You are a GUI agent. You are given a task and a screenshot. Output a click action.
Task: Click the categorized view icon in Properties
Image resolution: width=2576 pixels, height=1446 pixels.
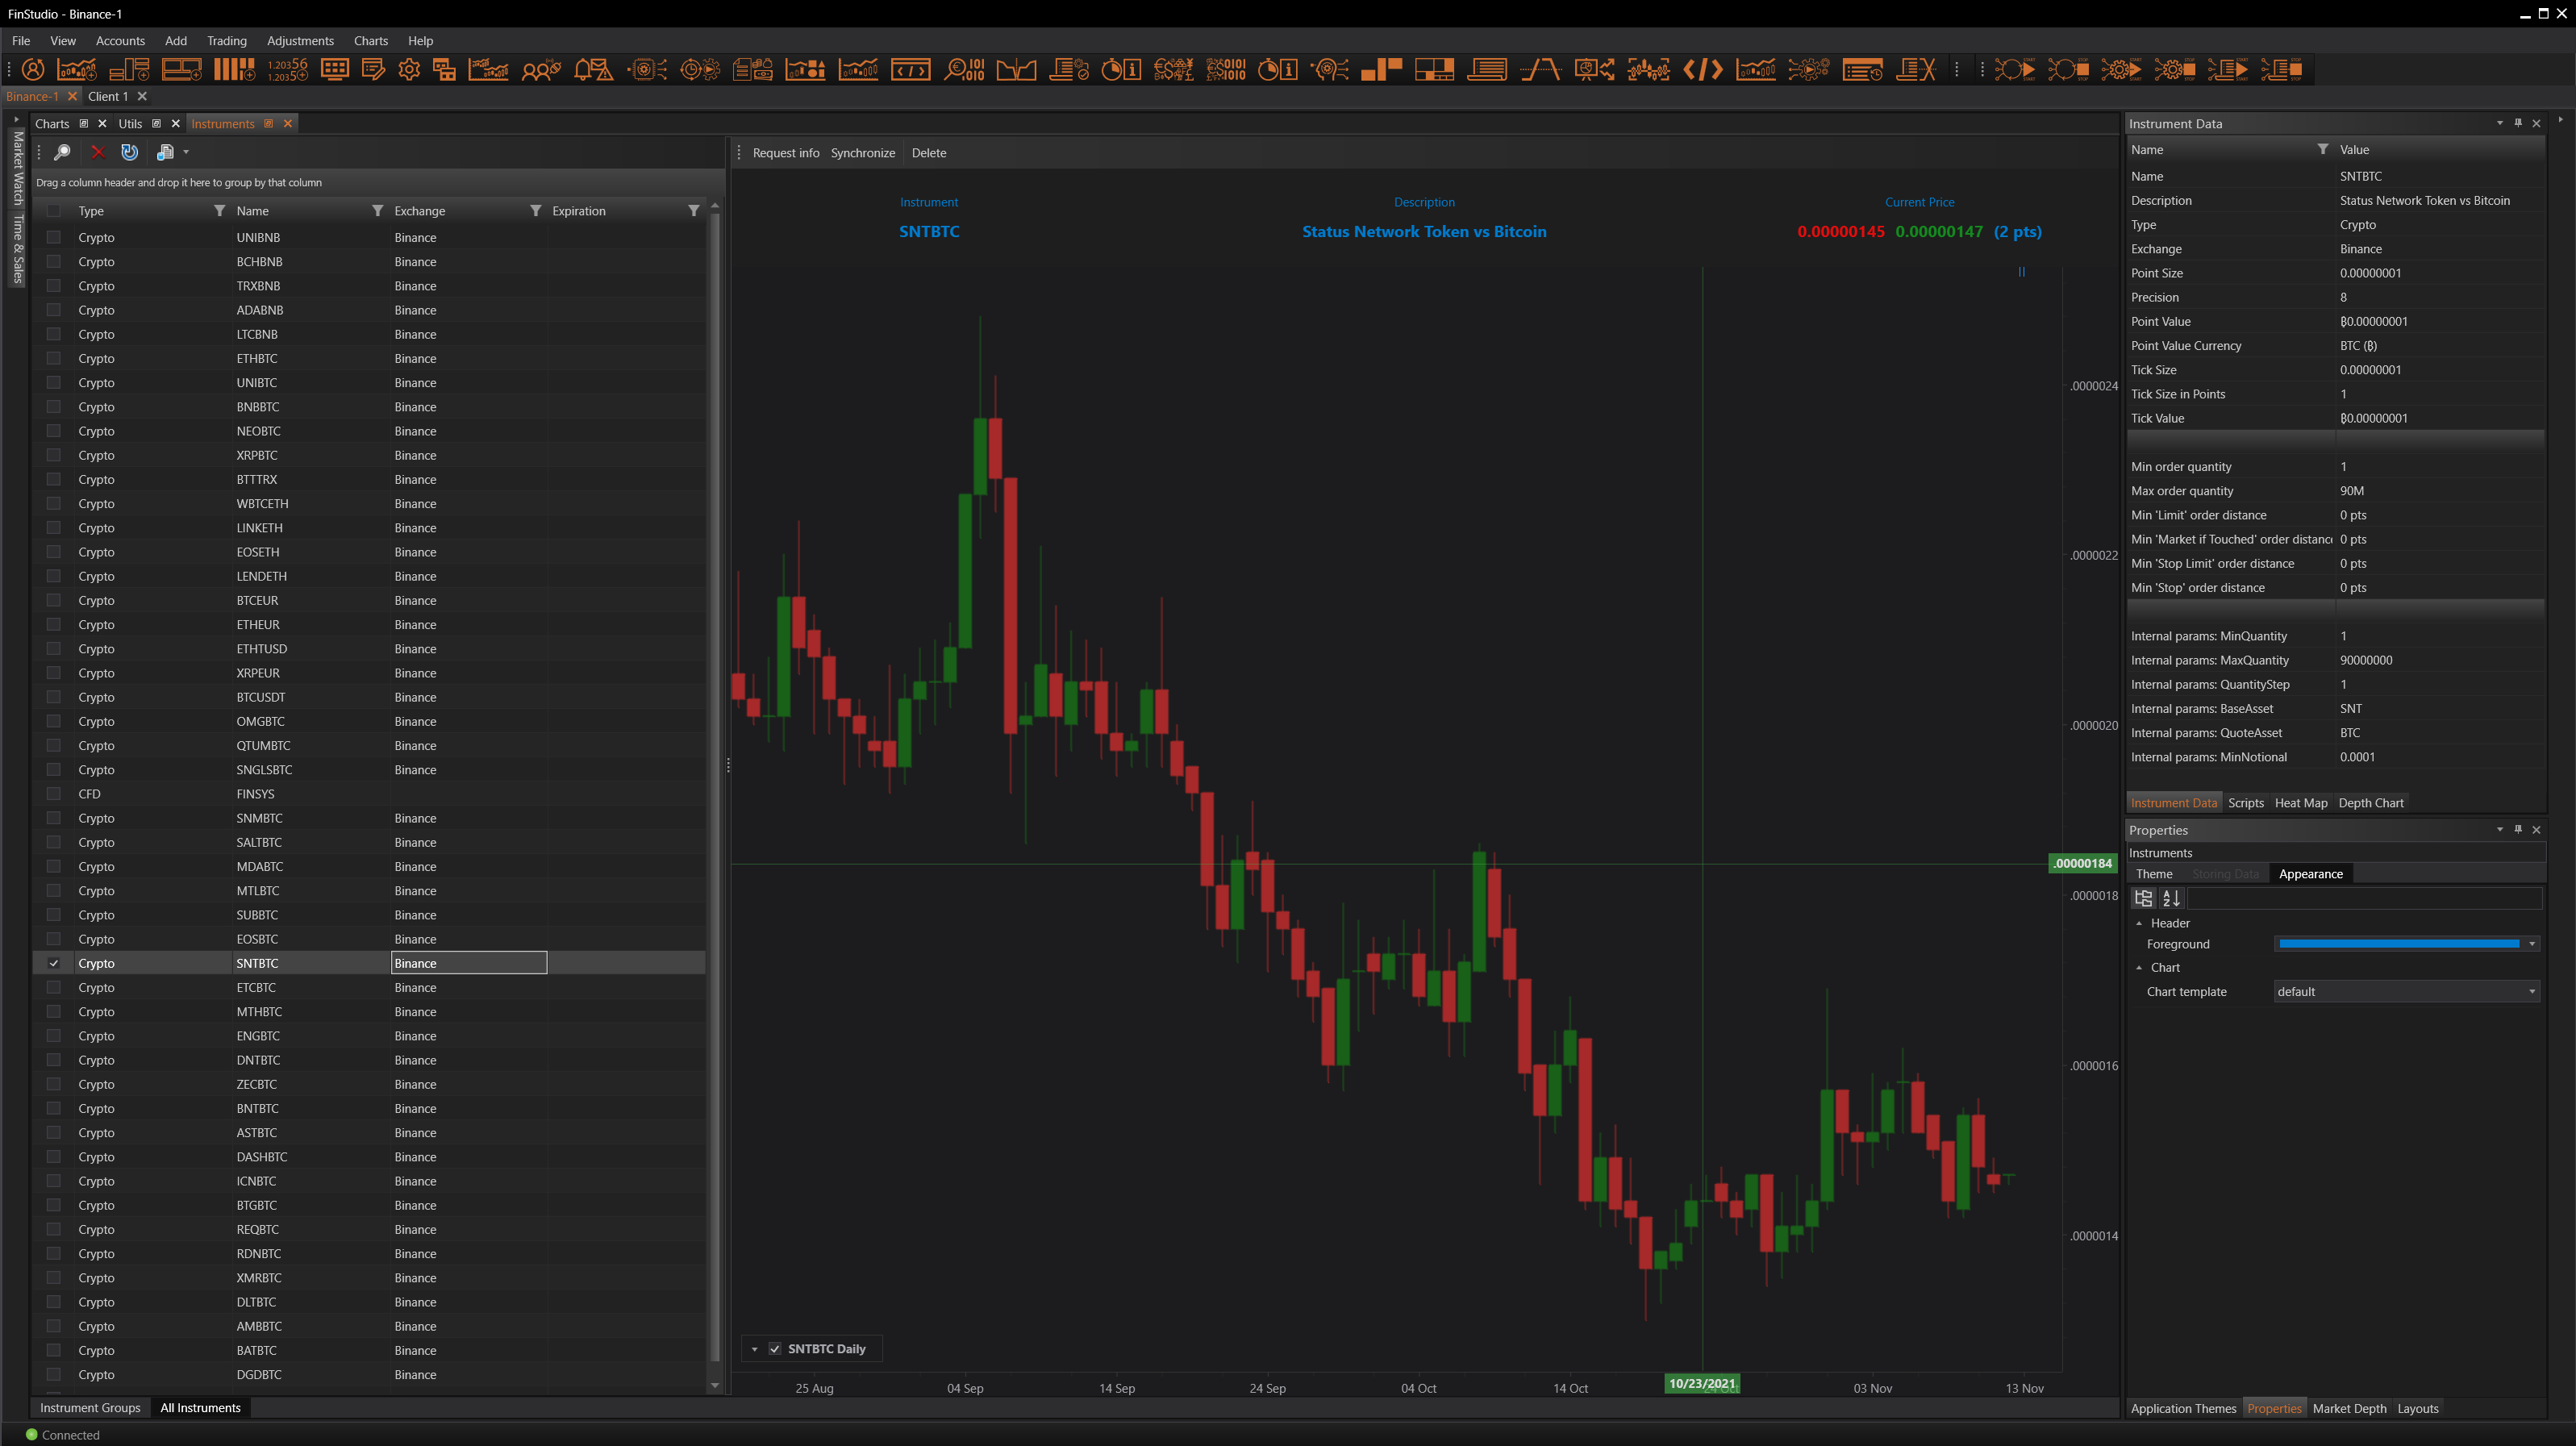[x=2143, y=898]
